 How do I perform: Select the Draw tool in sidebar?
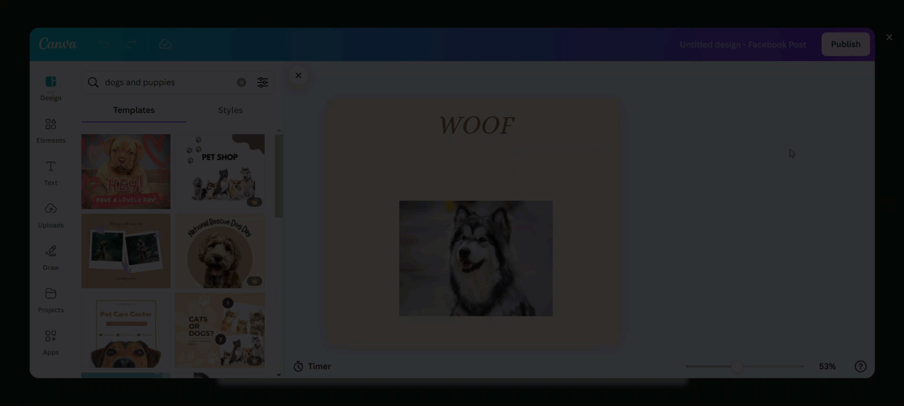pyautogui.click(x=51, y=258)
